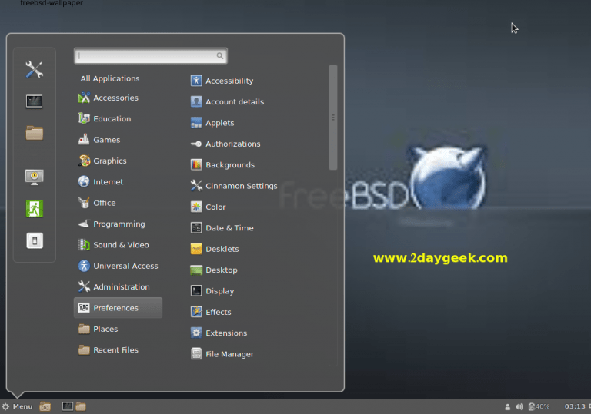
Task: Launch terminal from panel launcher
Action: [x=68, y=406]
